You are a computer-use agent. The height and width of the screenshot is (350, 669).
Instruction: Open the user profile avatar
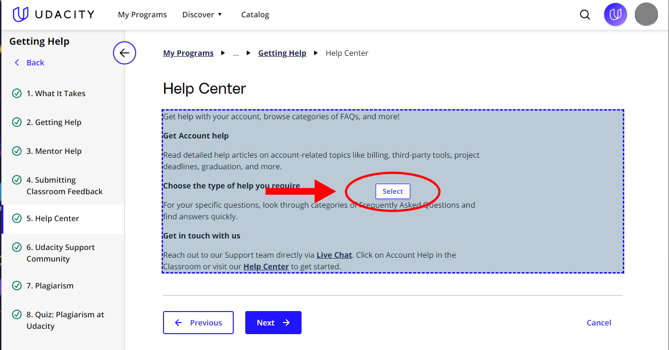point(646,14)
